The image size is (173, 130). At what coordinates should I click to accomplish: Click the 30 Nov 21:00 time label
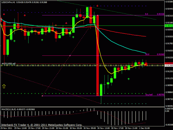pos(131,128)
